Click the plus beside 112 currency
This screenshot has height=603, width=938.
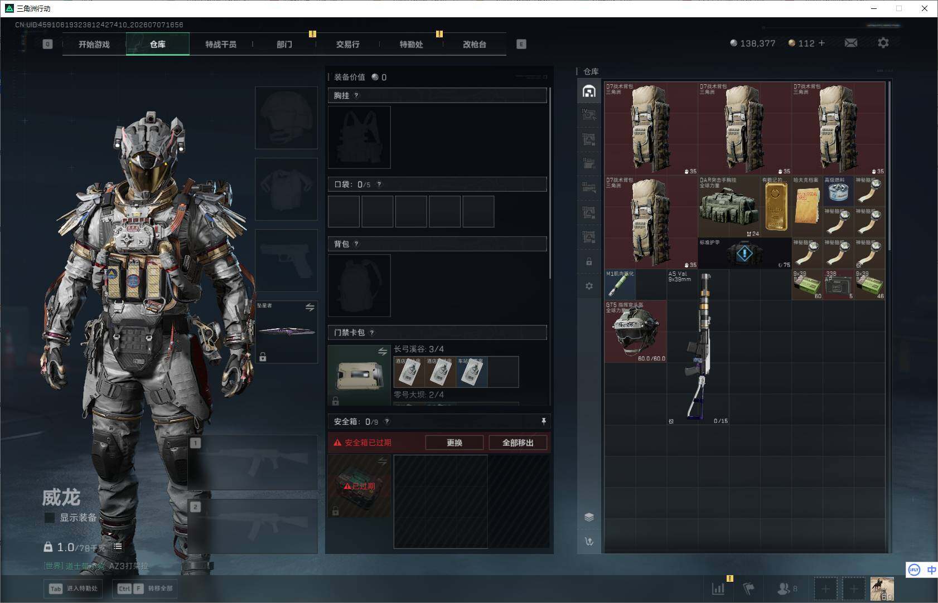click(821, 43)
